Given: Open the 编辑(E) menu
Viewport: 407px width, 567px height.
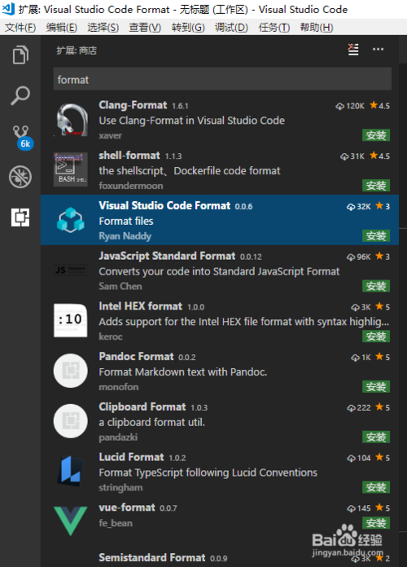Looking at the screenshot, I should pos(62,28).
